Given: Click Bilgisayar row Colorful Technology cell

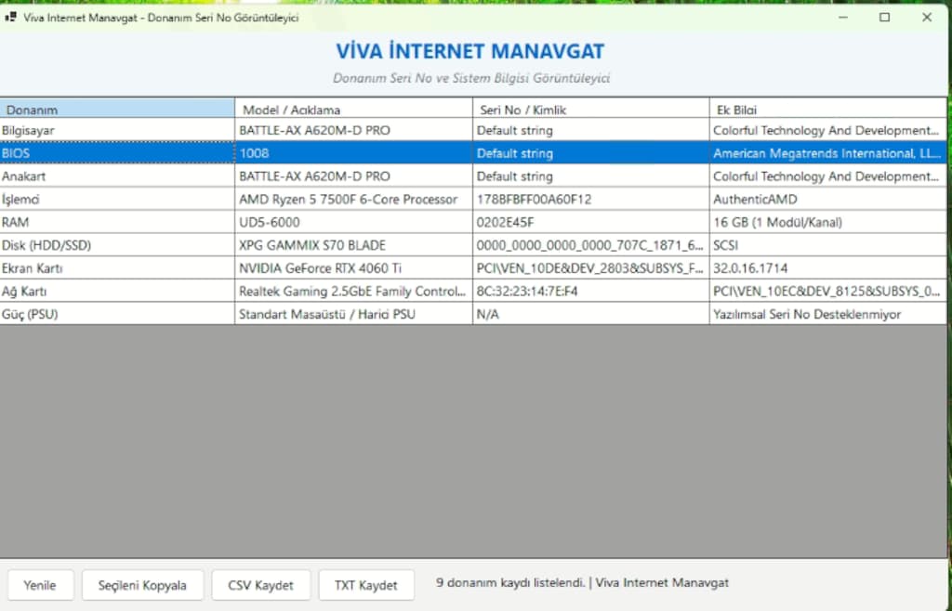Looking at the screenshot, I should point(828,130).
